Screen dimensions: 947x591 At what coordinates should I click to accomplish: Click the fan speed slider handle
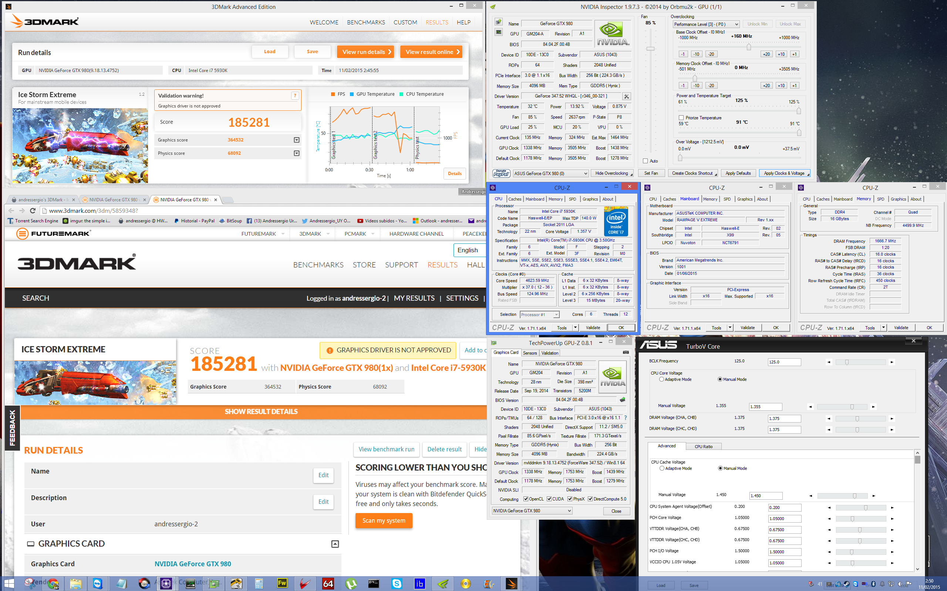pyautogui.click(x=650, y=48)
